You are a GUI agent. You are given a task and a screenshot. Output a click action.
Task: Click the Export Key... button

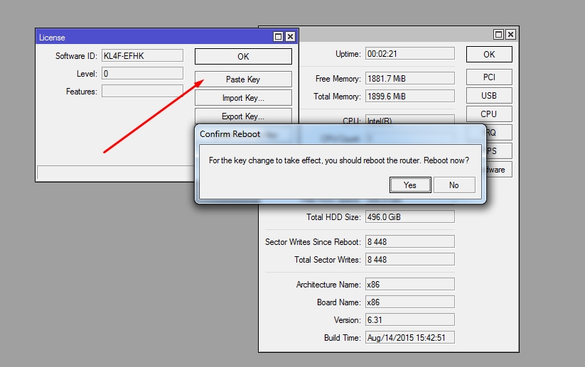click(243, 116)
